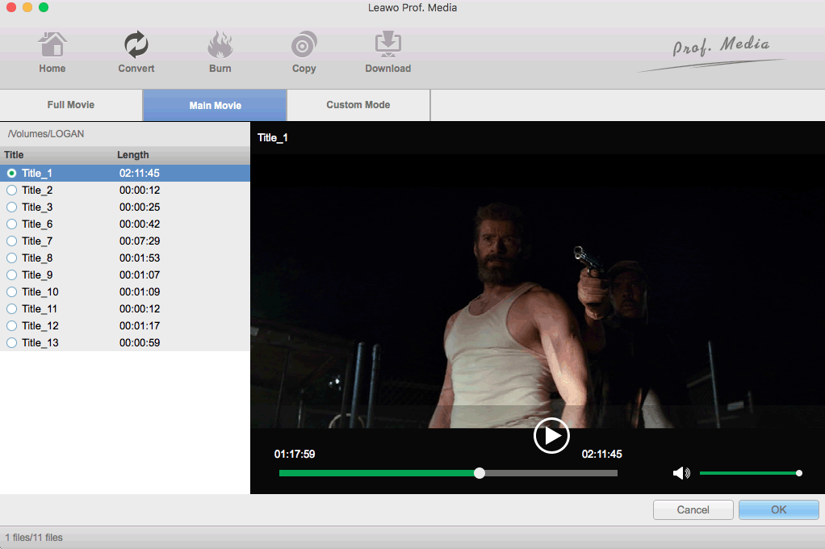Click the 1 files/11 files status text
This screenshot has height=549, width=825.
[34, 538]
